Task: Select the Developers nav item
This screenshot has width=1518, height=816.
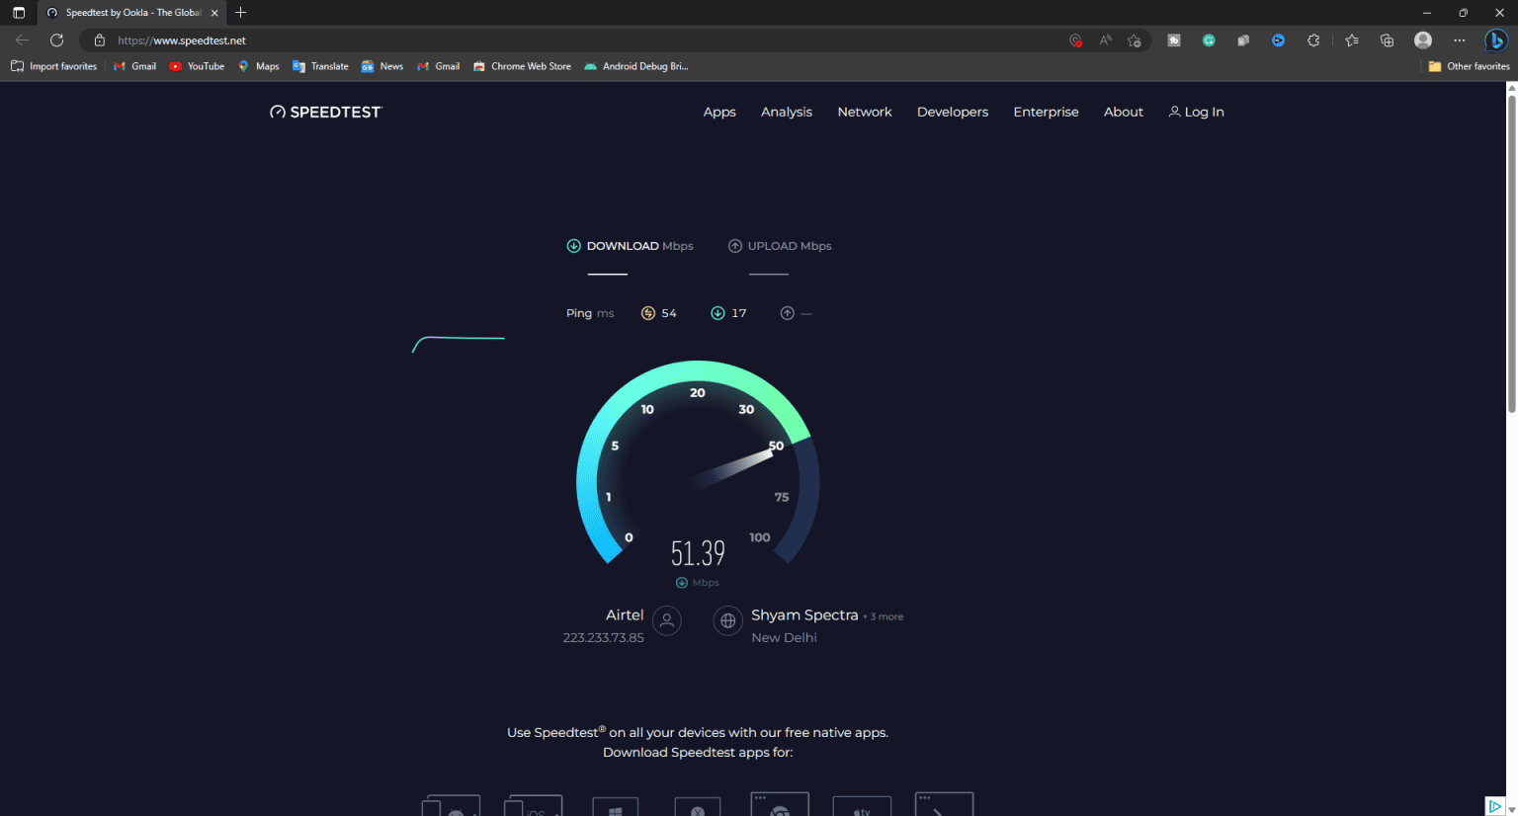Action: 953,112
